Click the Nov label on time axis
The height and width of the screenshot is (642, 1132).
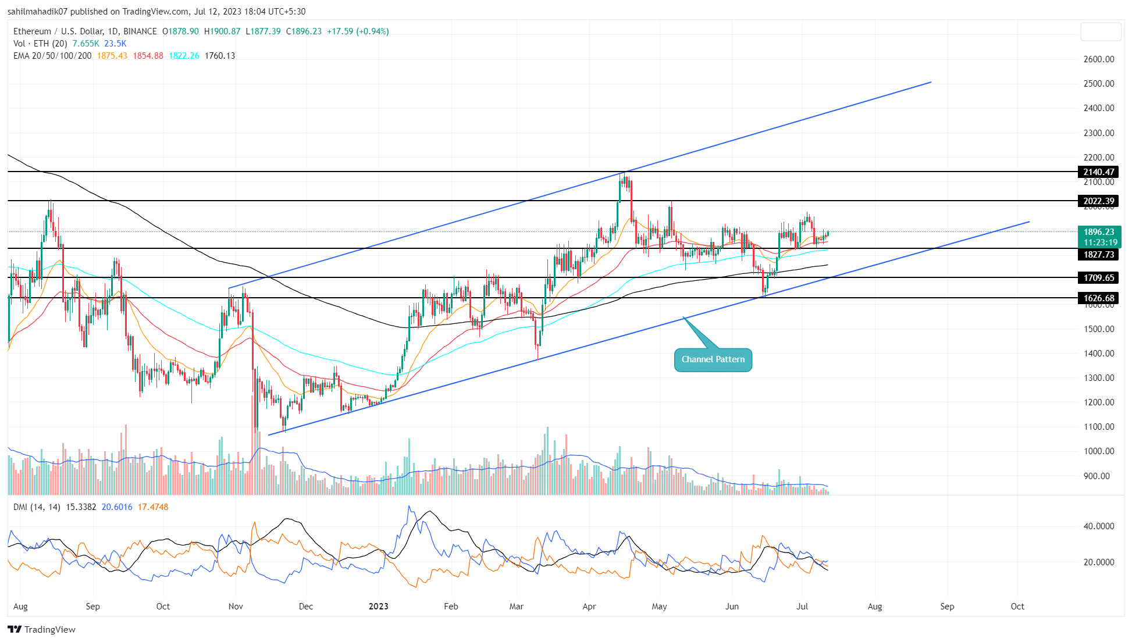tap(236, 606)
